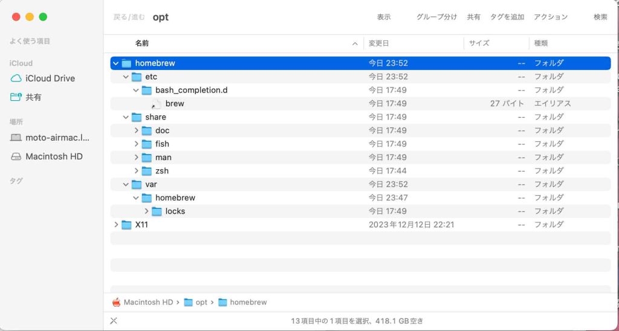The height and width of the screenshot is (331, 619).
Task: Click the opt folder icon in path bar
Action: tap(189, 302)
